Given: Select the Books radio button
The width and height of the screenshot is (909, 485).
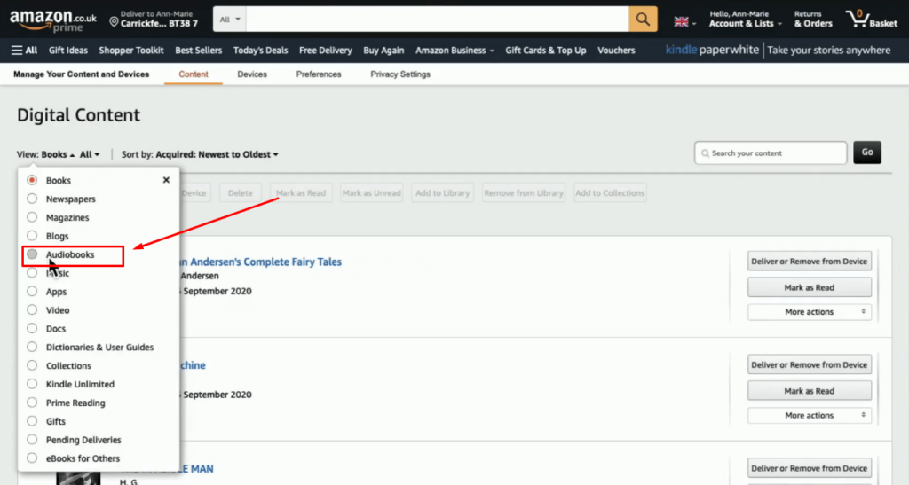Looking at the screenshot, I should (32, 180).
